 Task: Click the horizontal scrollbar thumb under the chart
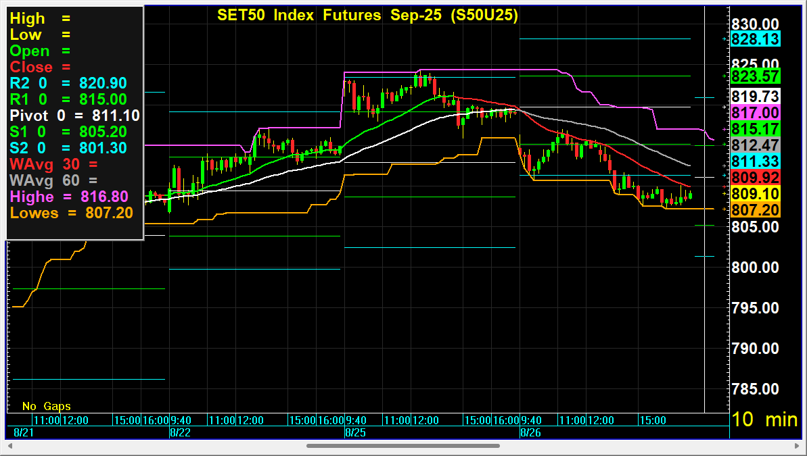click(402, 446)
